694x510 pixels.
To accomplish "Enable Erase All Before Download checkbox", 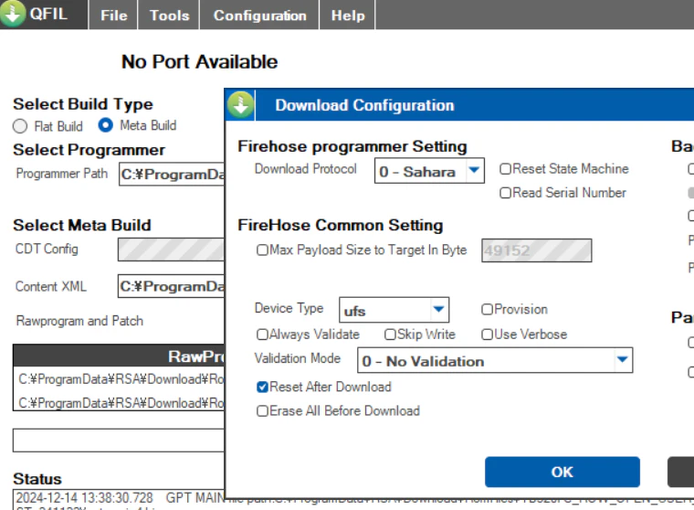I will (x=262, y=410).
